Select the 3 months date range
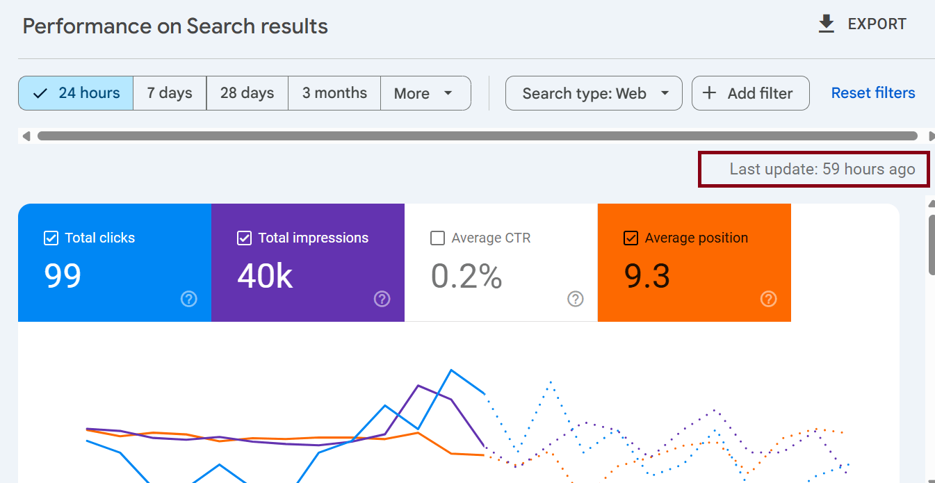The height and width of the screenshot is (483, 935). (x=334, y=92)
